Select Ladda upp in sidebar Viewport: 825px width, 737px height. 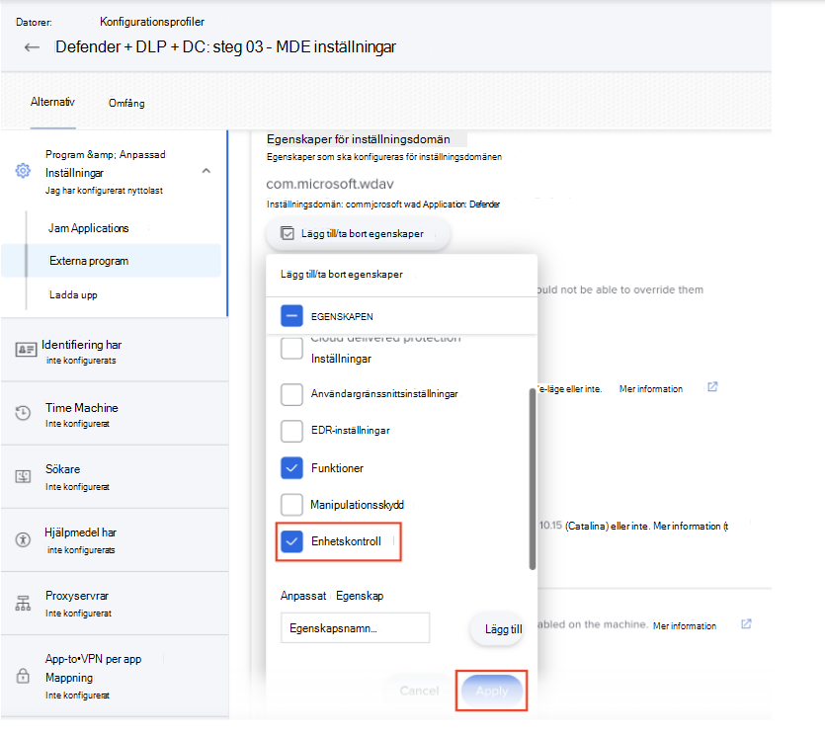point(73,295)
